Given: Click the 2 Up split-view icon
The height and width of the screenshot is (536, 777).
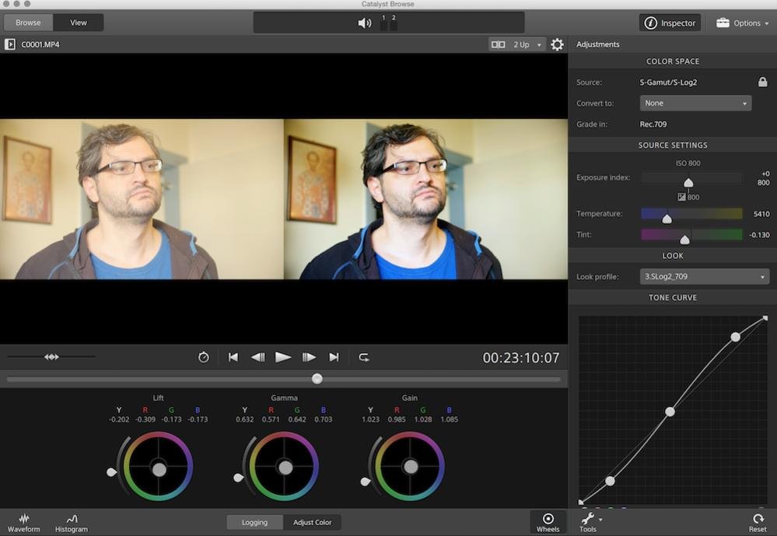Looking at the screenshot, I should [x=498, y=44].
